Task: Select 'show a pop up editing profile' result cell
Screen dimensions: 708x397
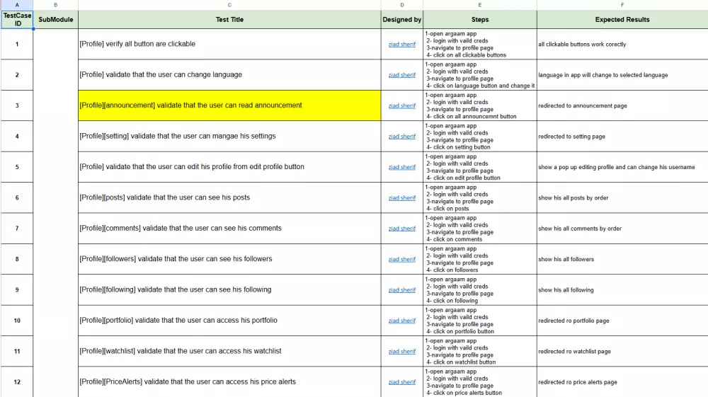Action: click(x=622, y=167)
